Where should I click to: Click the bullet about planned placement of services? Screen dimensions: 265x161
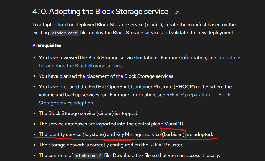(107, 76)
